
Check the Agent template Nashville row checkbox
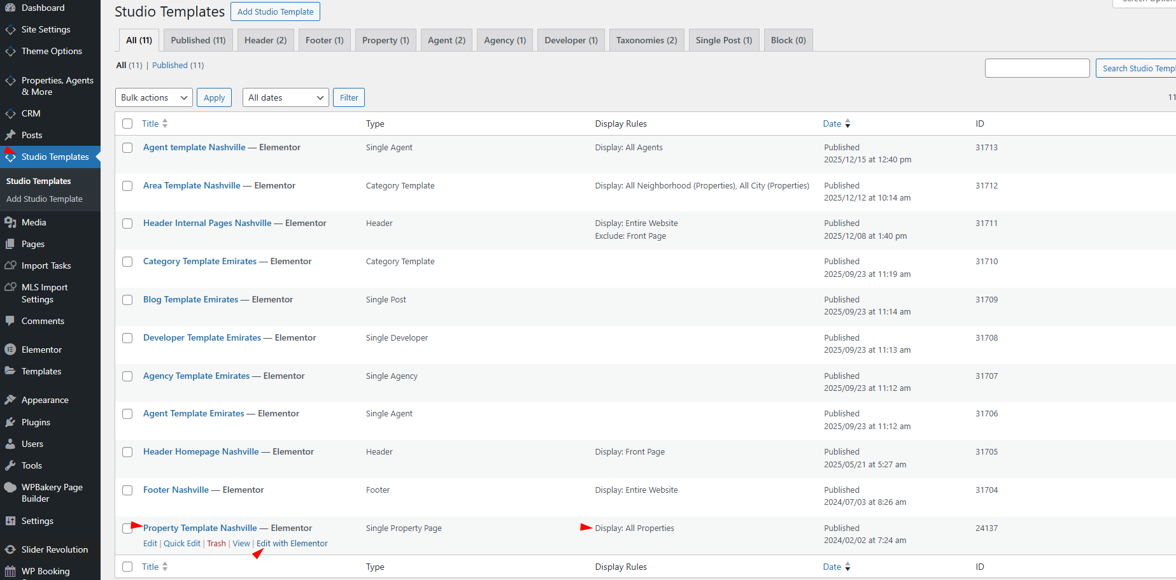127,148
